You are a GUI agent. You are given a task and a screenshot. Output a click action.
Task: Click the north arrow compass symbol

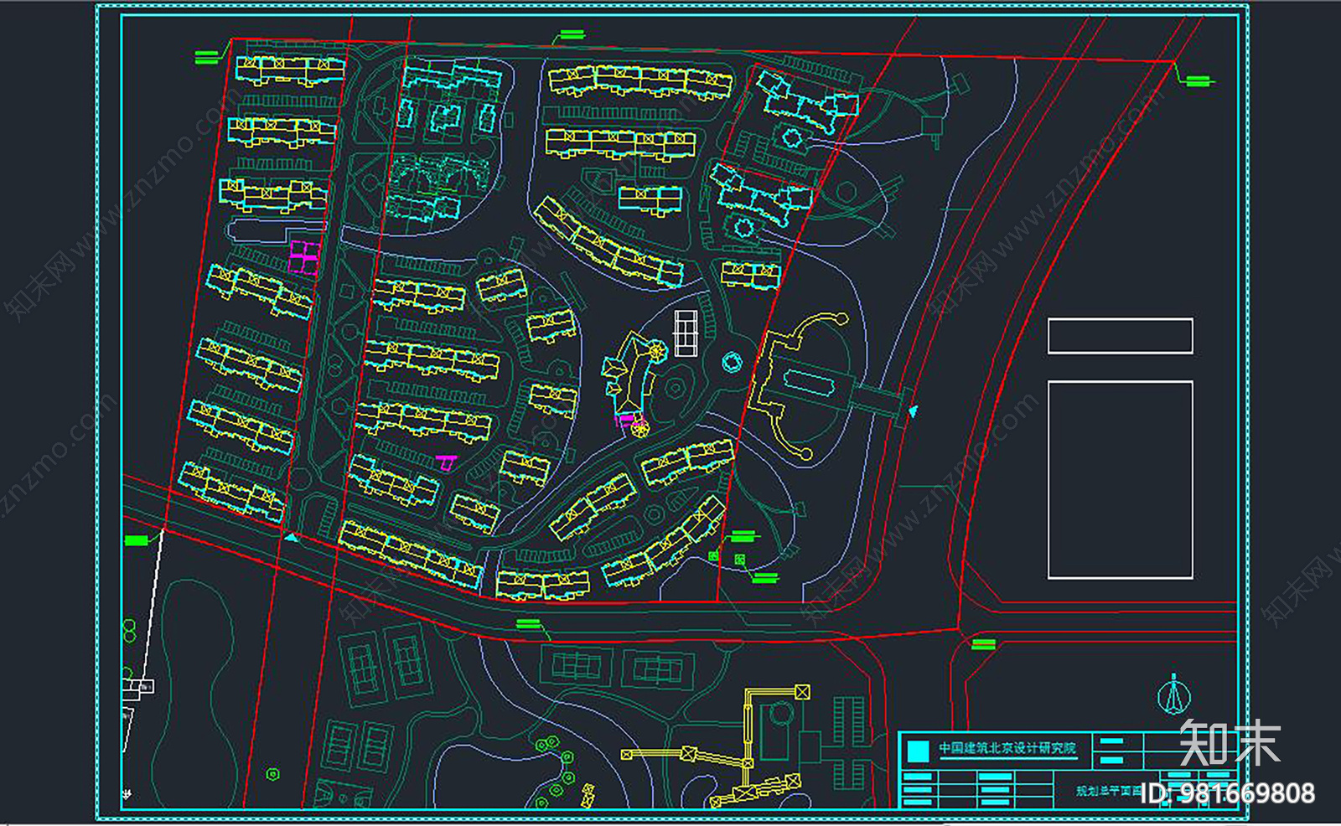1174,694
